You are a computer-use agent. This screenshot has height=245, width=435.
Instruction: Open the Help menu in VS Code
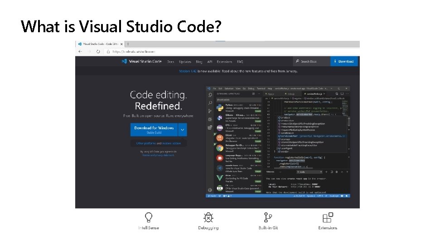(x=270, y=88)
